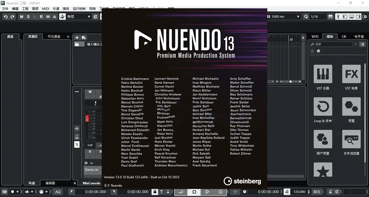The height and width of the screenshot is (197, 369).
Task: Click the media search field
Action: 331,44
